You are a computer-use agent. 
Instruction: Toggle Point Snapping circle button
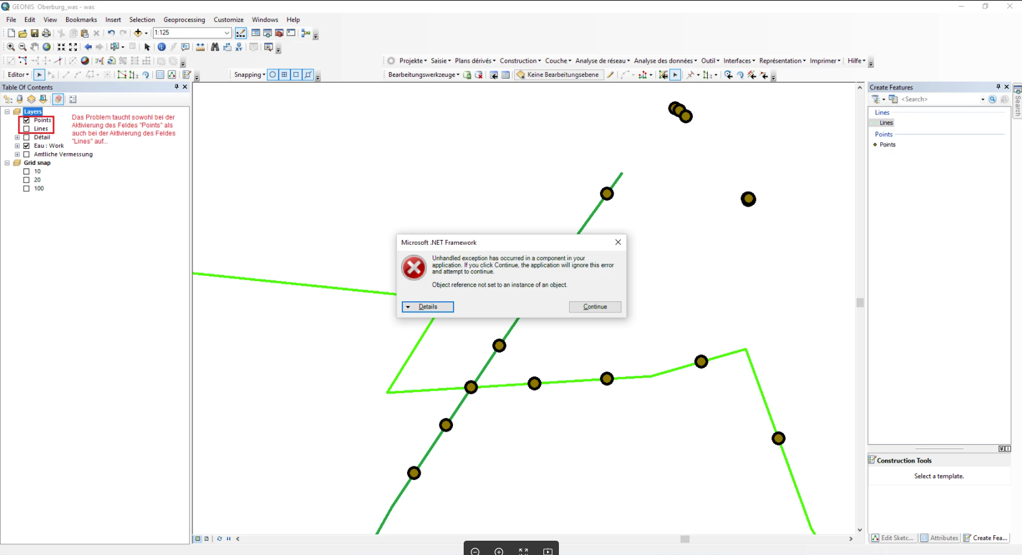(273, 74)
